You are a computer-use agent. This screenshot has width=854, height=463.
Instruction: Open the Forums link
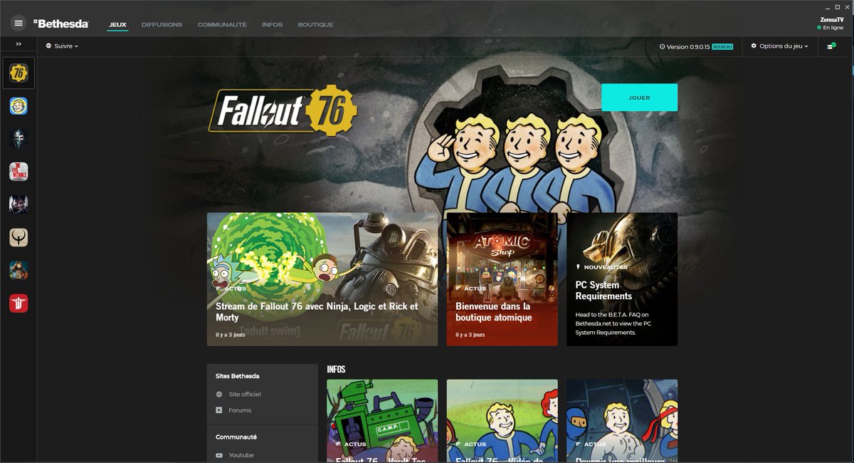[x=240, y=410]
